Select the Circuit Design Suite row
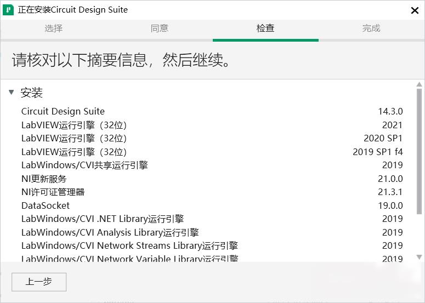The height and width of the screenshot is (303, 425). click(x=212, y=111)
